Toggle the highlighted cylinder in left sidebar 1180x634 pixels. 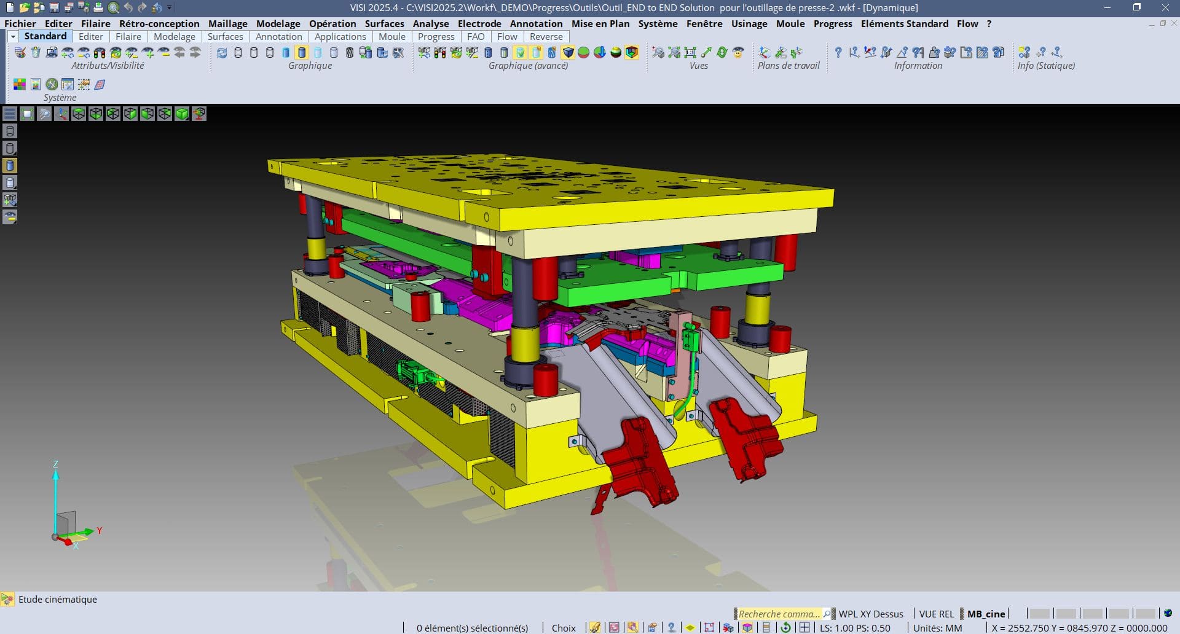[10, 166]
